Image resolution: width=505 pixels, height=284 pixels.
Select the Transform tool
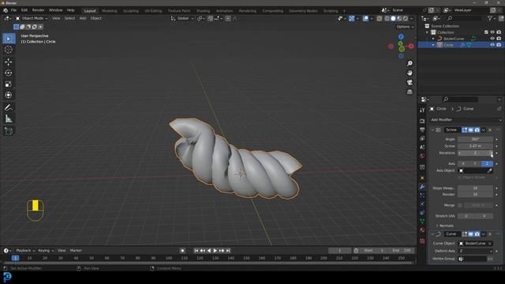[9, 95]
